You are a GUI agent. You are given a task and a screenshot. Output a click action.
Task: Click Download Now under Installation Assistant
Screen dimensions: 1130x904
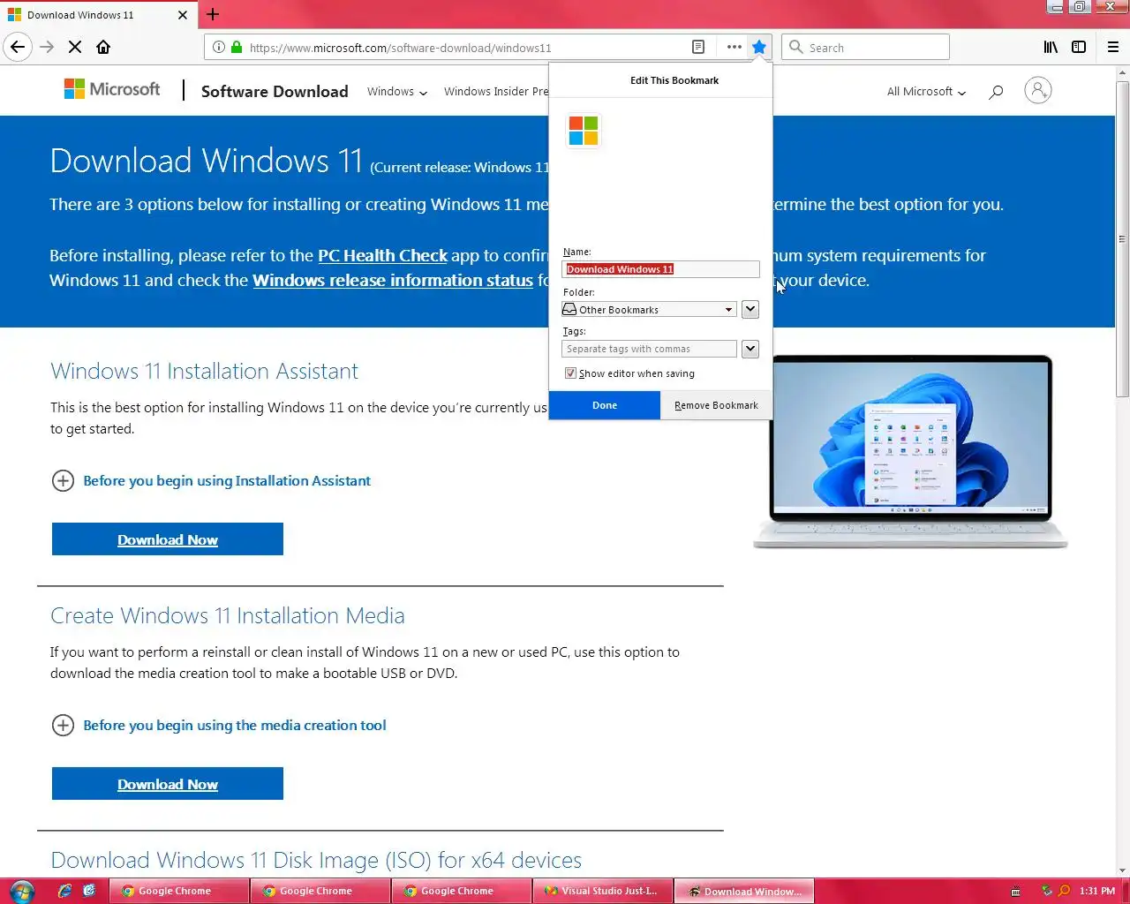point(168,539)
